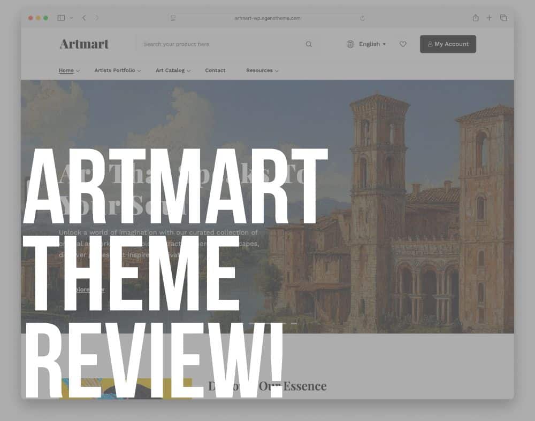Click the reader view icon in address bar
The width and height of the screenshot is (535, 421).
pos(173,18)
